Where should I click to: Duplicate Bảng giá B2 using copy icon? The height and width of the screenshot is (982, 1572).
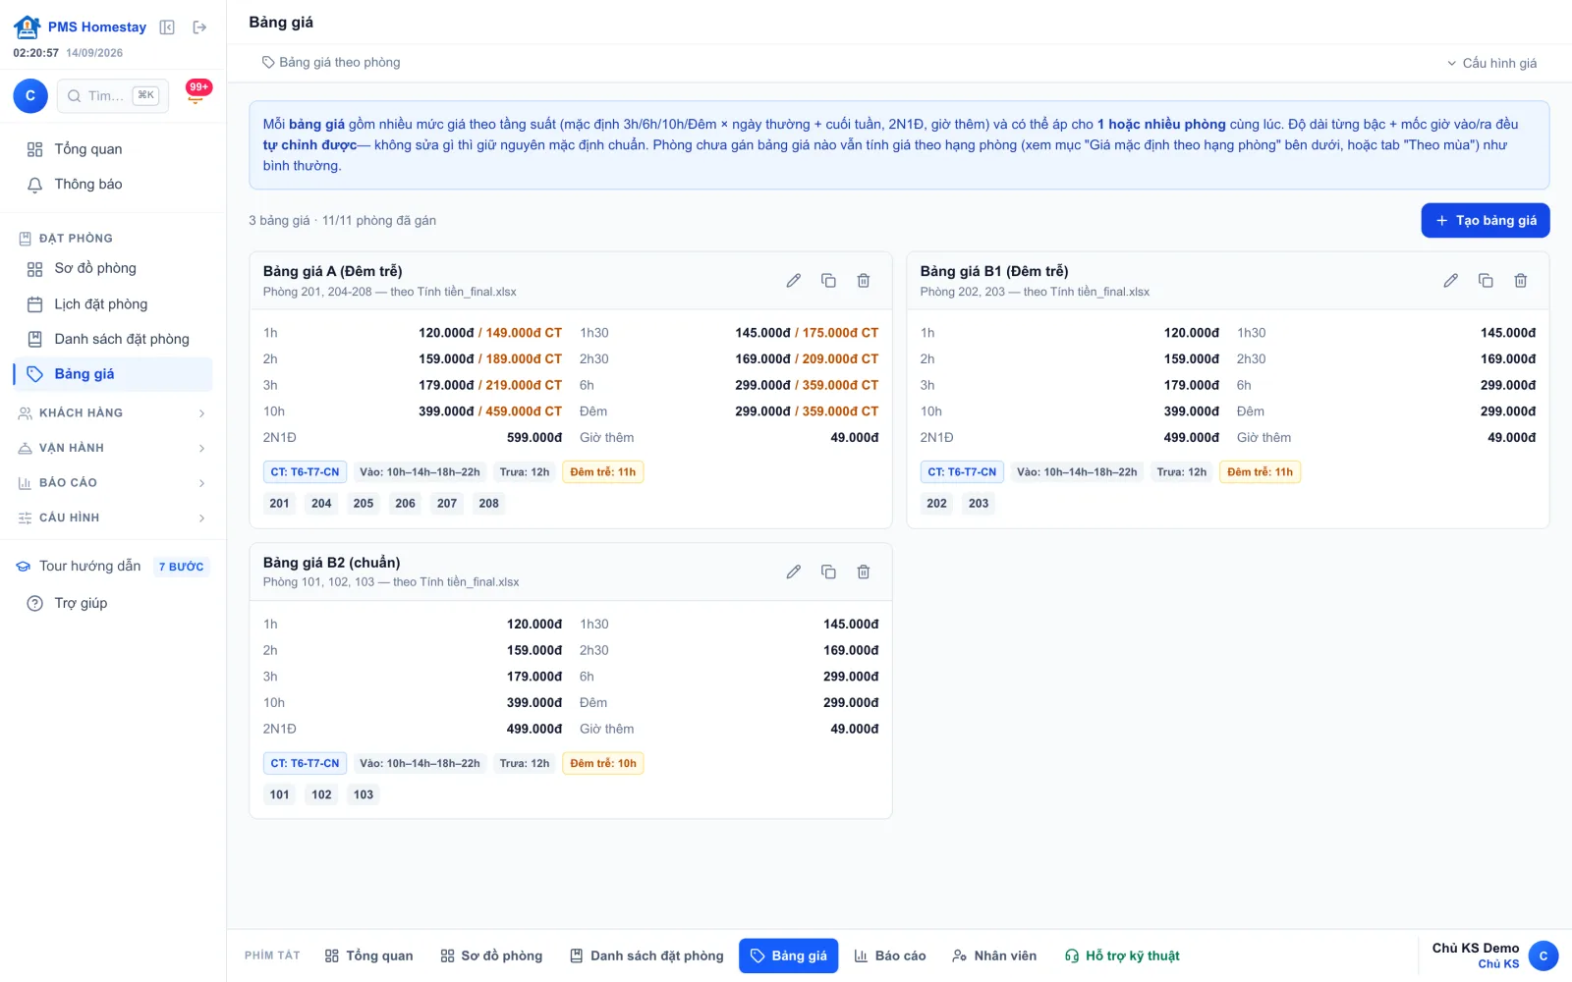click(828, 572)
